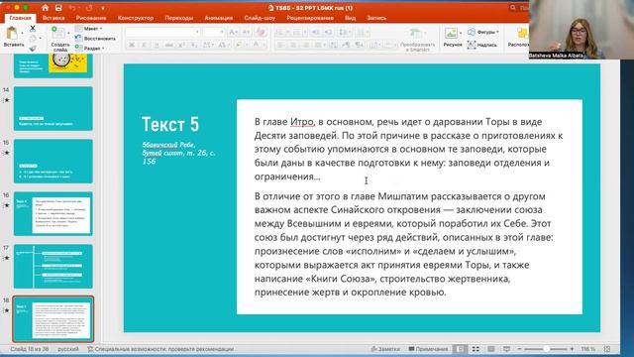Switch to Normal view icon
This screenshot has width=634, height=357.
[460, 349]
